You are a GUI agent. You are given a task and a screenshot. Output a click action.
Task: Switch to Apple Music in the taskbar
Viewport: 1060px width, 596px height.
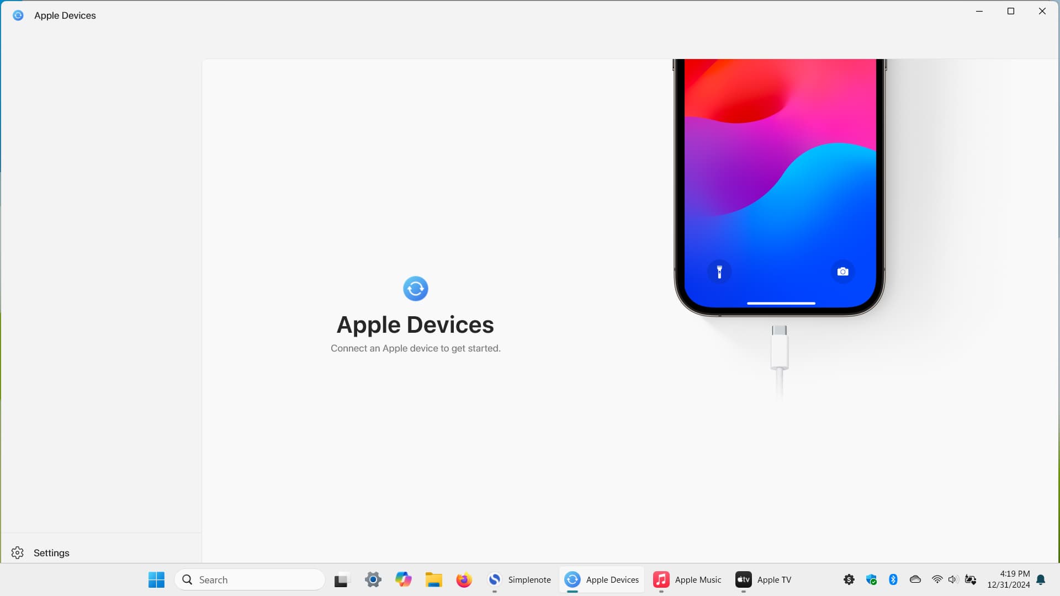[687, 579]
